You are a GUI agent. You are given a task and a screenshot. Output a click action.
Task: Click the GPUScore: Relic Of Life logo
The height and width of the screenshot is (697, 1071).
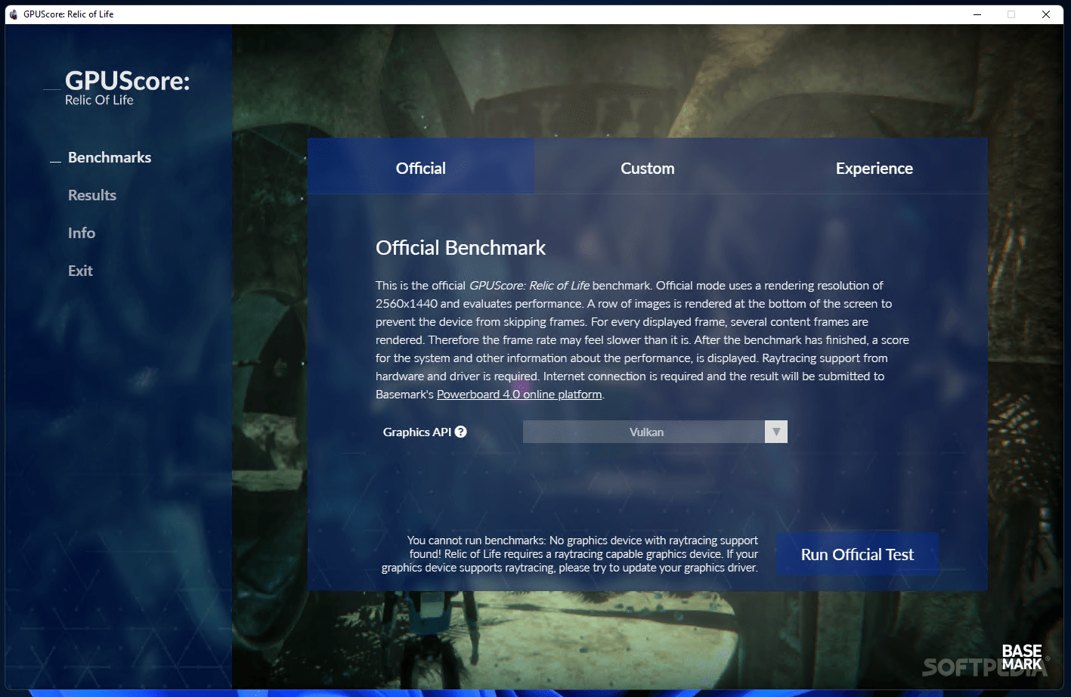127,88
